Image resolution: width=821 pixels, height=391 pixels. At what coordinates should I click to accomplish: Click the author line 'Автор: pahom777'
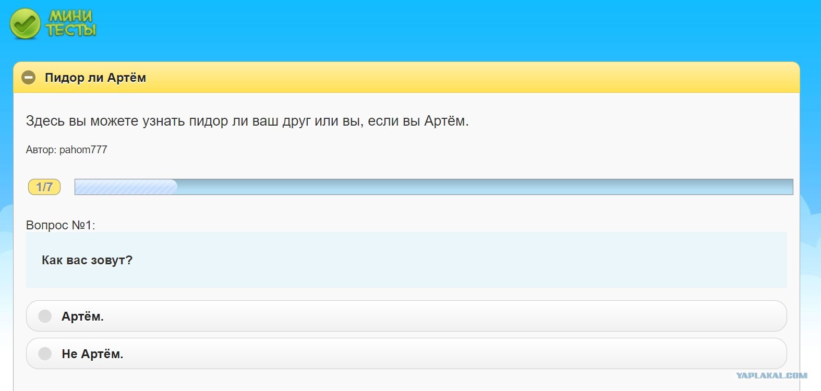66,150
